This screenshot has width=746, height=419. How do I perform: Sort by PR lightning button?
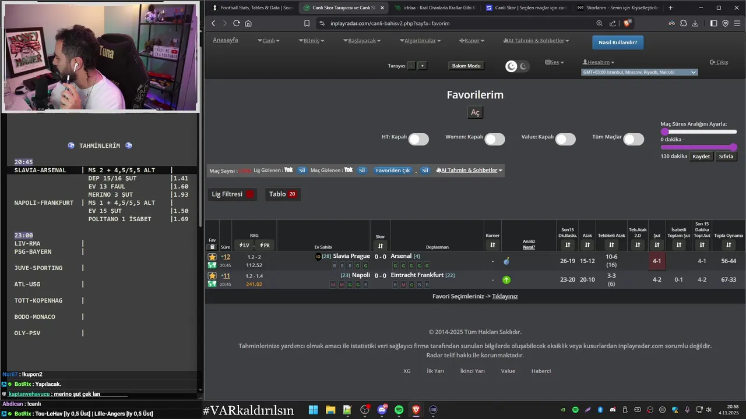click(x=265, y=245)
